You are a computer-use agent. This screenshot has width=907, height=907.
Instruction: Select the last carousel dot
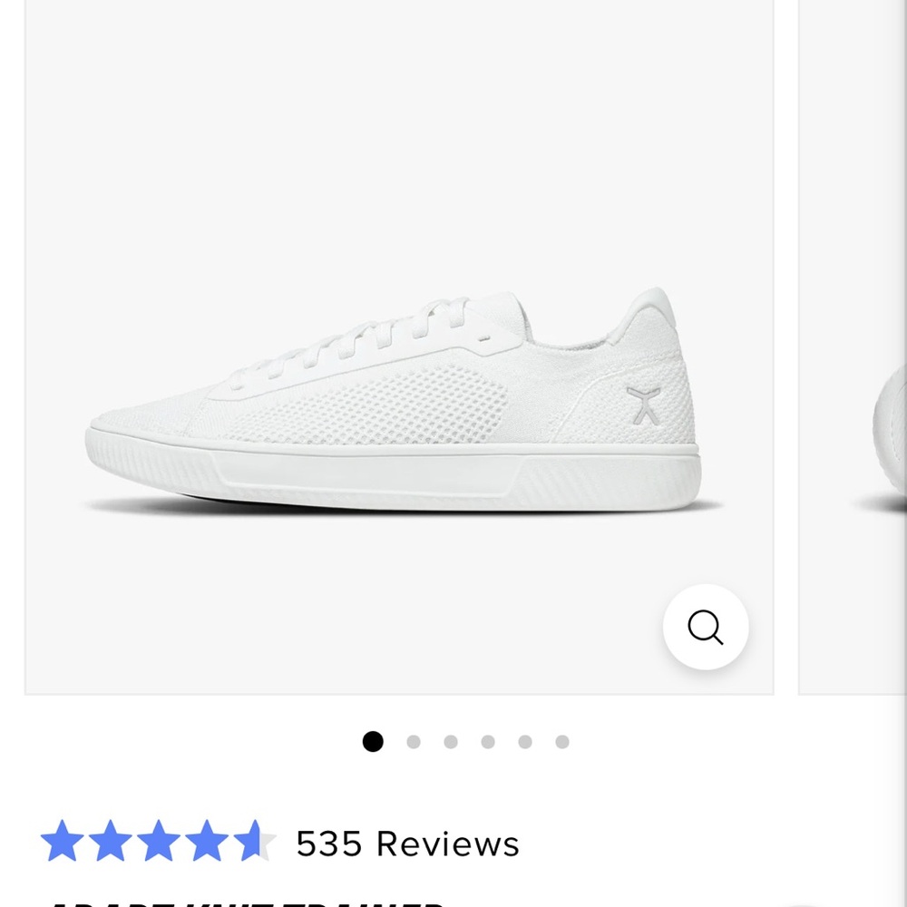pyautogui.click(x=563, y=742)
